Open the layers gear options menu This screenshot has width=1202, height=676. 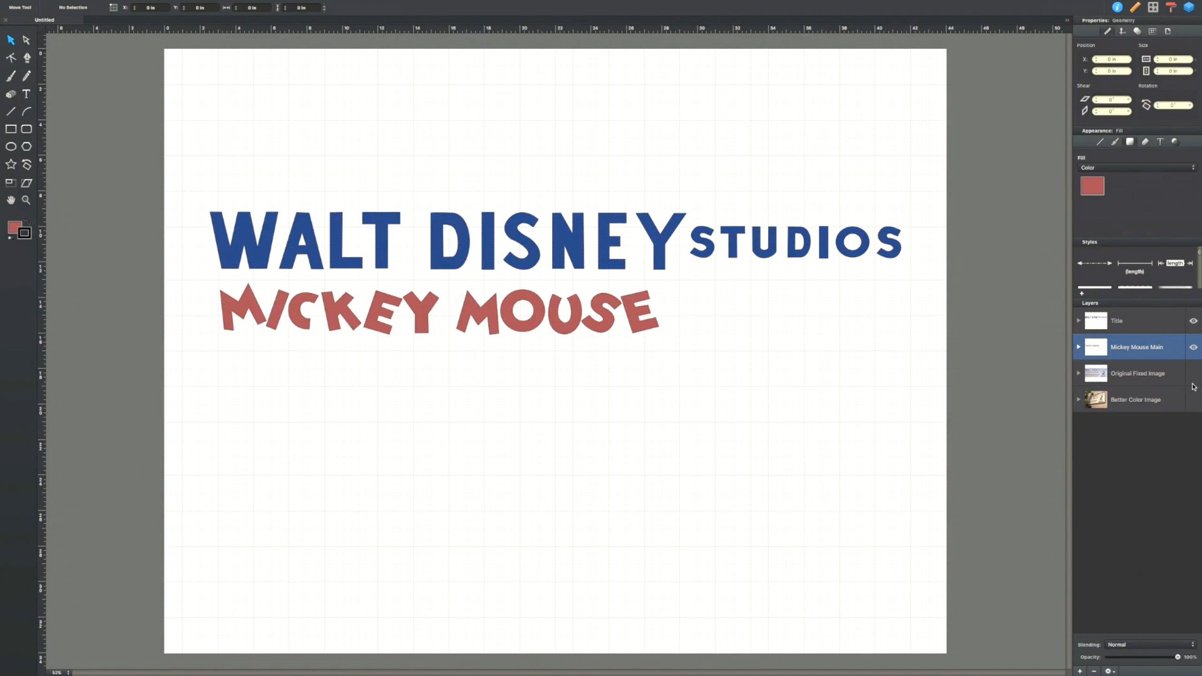point(1110,671)
